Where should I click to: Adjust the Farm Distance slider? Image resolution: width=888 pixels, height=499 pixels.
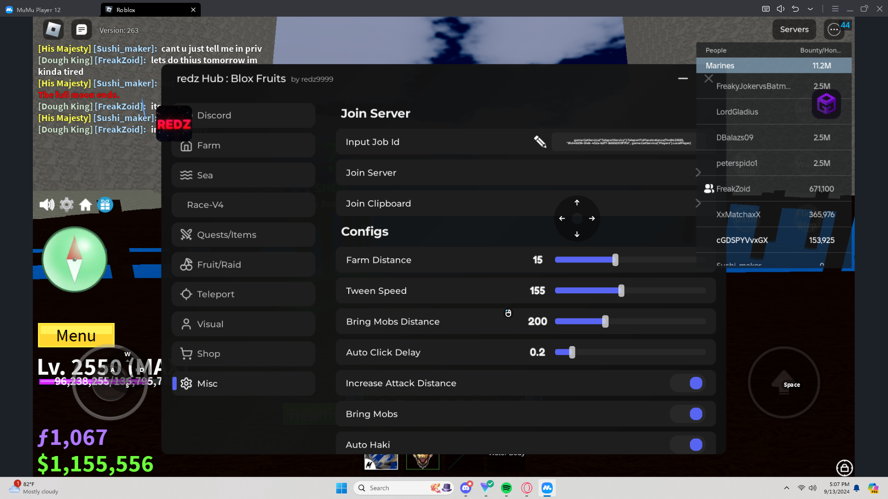click(630, 260)
